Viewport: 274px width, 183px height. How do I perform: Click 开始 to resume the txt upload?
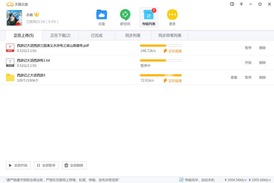(248, 63)
